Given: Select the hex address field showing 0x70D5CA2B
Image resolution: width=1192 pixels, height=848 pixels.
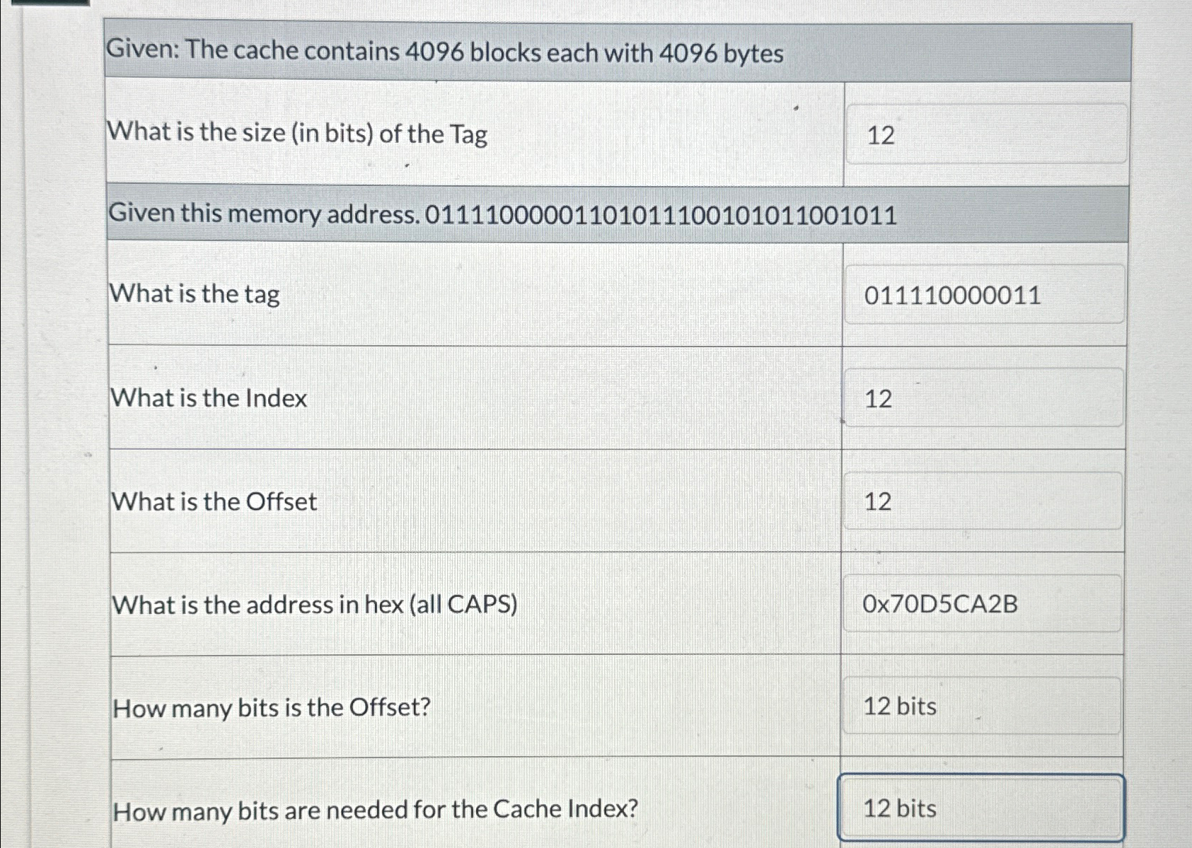Looking at the screenshot, I should pos(983,605).
